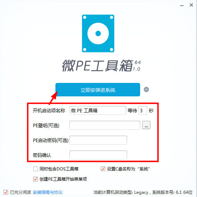This screenshot has width=197, height=197.
Task: Click the wait seconds input box
Action: click(143, 111)
